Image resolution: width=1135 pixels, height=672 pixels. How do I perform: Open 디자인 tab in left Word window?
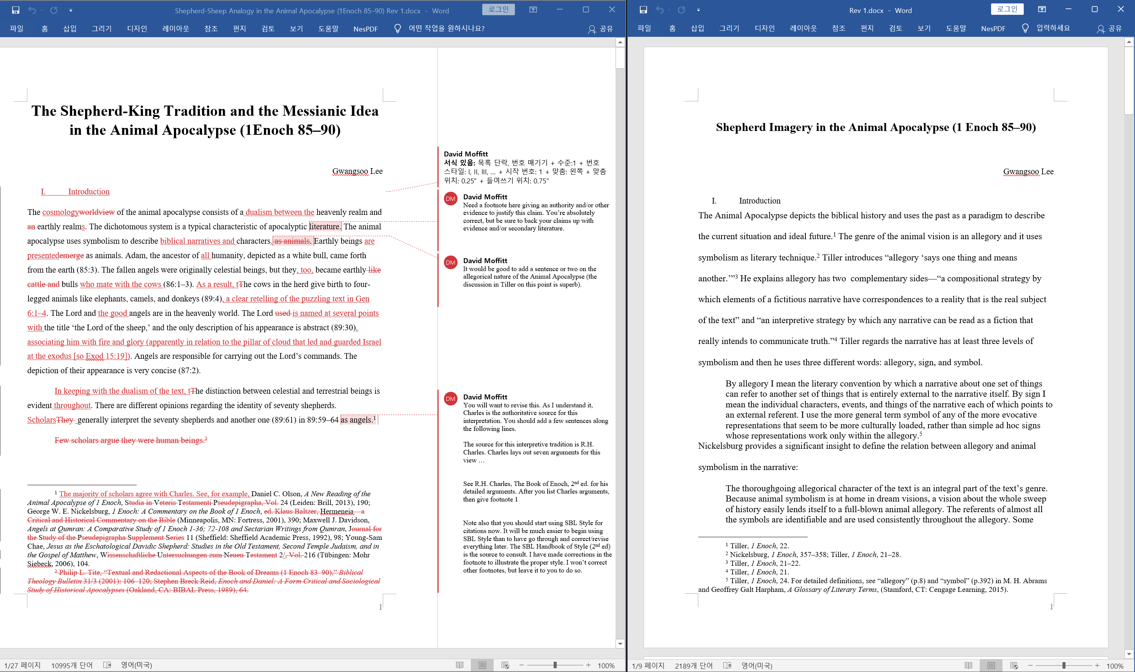[137, 28]
